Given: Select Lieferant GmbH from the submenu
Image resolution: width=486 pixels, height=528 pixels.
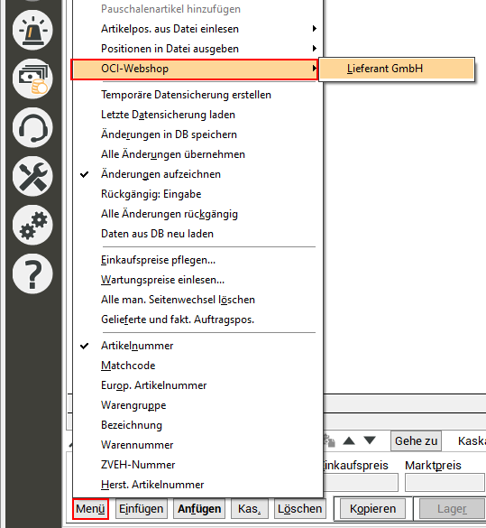Looking at the screenshot, I should click(x=397, y=69).
